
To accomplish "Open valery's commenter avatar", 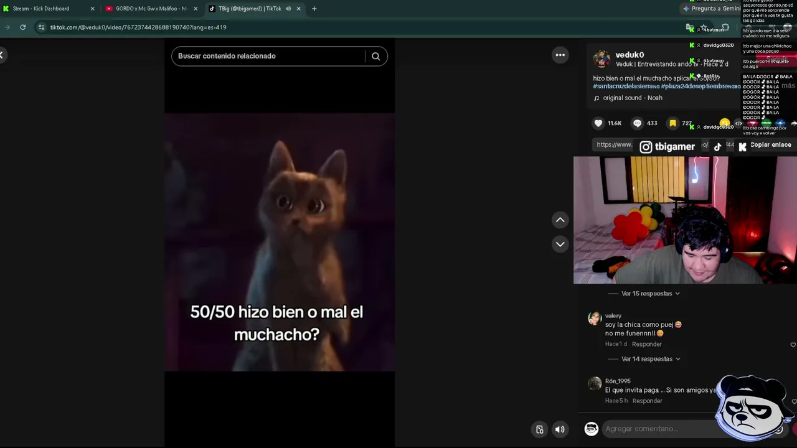I will pos(595,319).
